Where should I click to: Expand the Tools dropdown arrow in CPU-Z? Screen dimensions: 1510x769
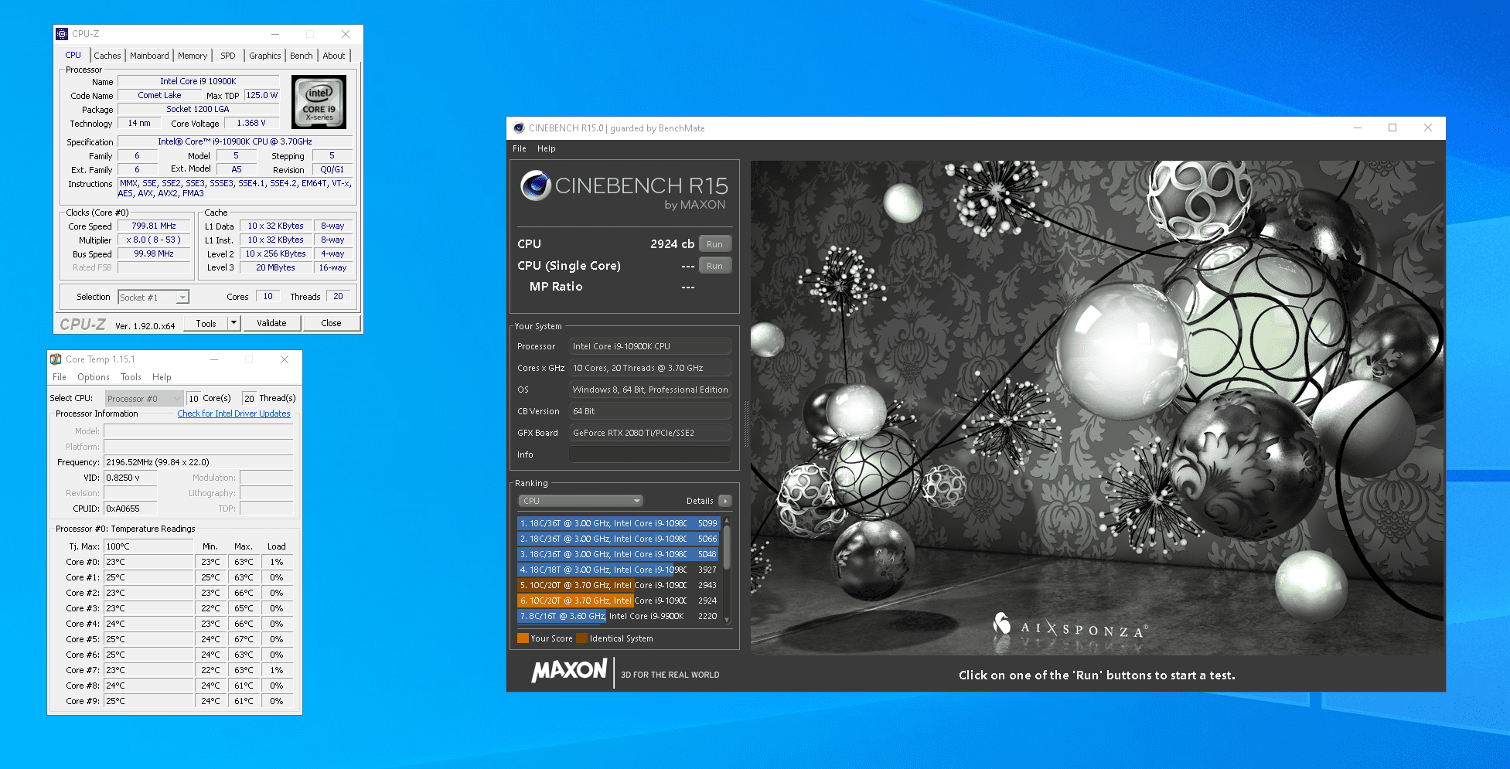tap(233, 323)
